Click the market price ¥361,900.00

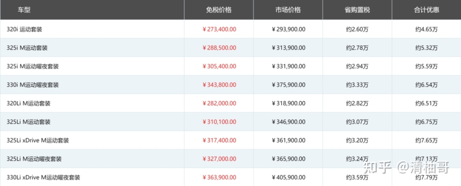click(289, 141)
